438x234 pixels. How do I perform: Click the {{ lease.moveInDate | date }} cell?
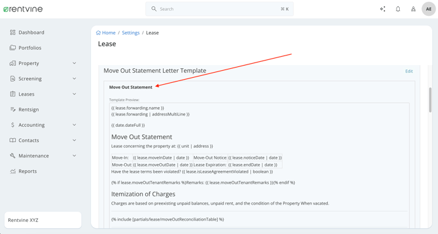tap(162, 157)
